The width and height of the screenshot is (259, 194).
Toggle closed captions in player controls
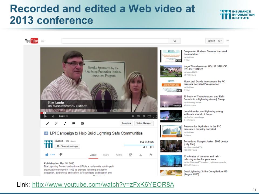tap(138, 116)
